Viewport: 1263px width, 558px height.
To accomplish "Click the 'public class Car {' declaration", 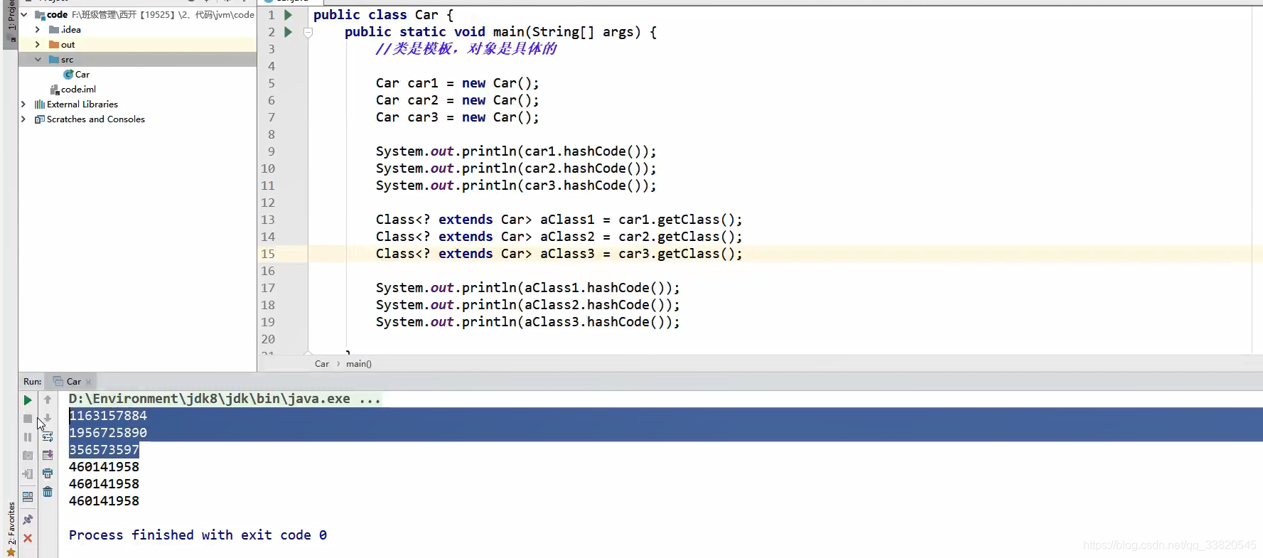I will click(x=383, y=15).
